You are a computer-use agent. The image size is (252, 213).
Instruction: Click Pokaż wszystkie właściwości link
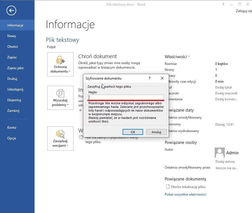click(x=185, y=194)
